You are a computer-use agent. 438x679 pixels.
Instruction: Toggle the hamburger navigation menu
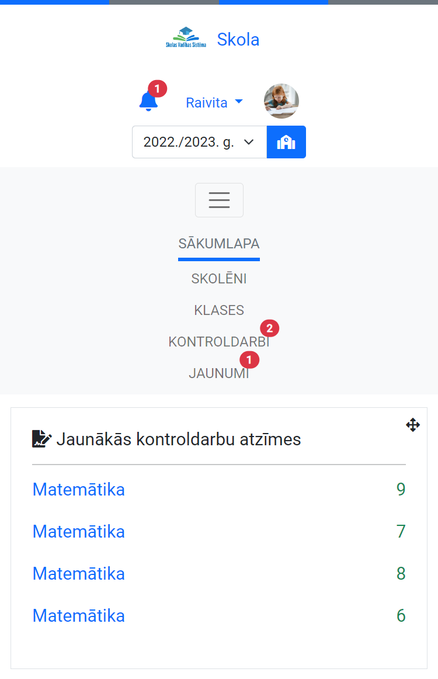219,200
